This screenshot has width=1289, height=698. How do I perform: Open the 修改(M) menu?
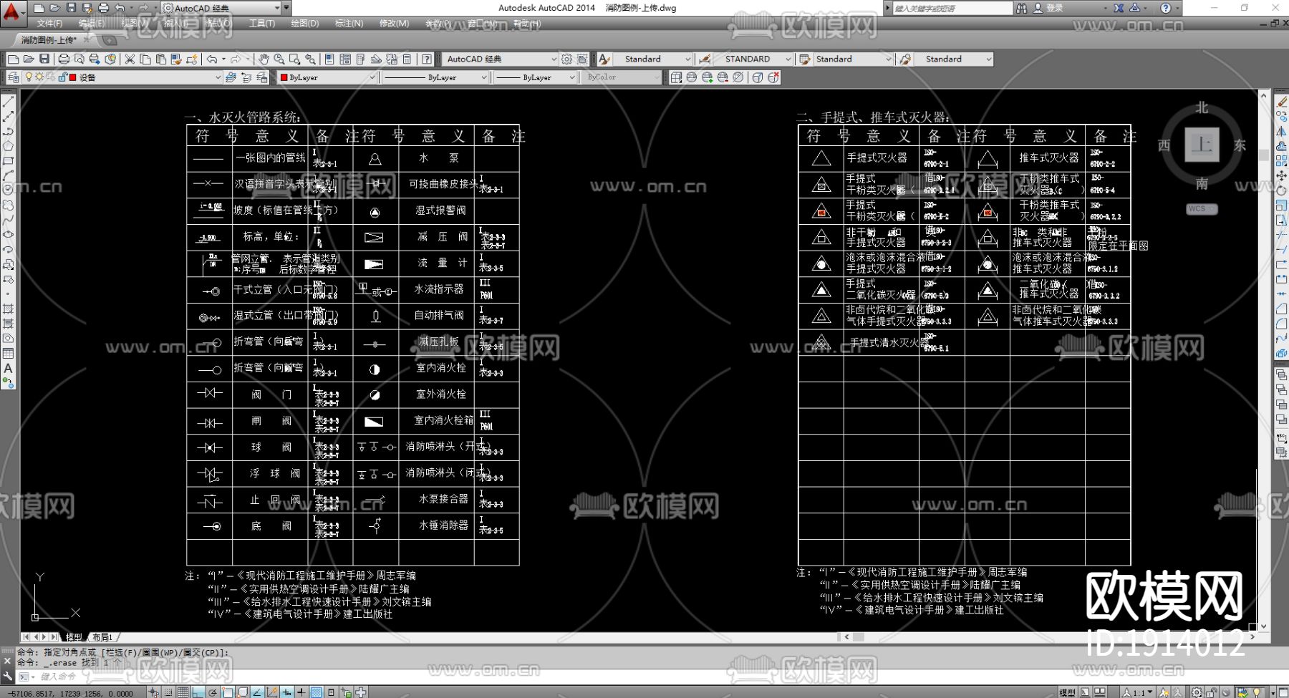(394, 24)
